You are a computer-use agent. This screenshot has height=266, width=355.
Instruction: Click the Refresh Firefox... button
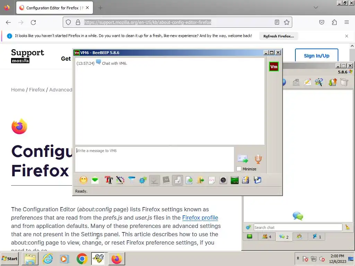278,36
